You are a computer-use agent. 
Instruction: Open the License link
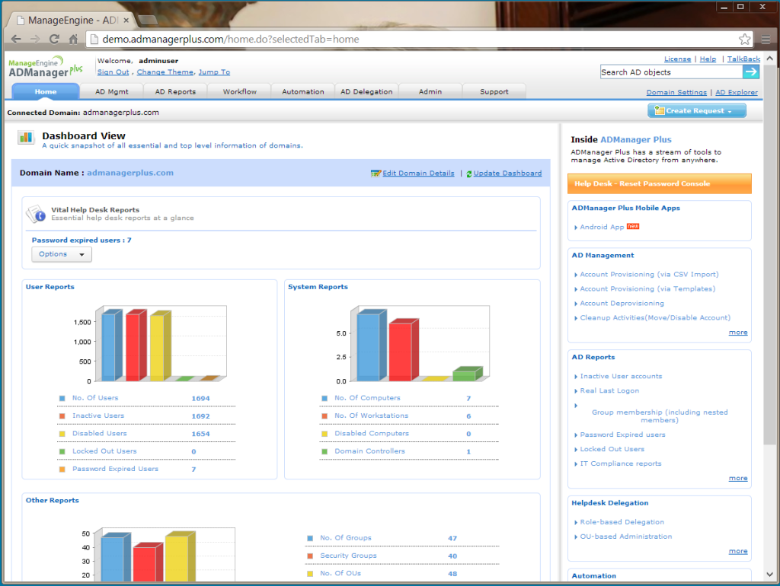[x=677, y=59]
